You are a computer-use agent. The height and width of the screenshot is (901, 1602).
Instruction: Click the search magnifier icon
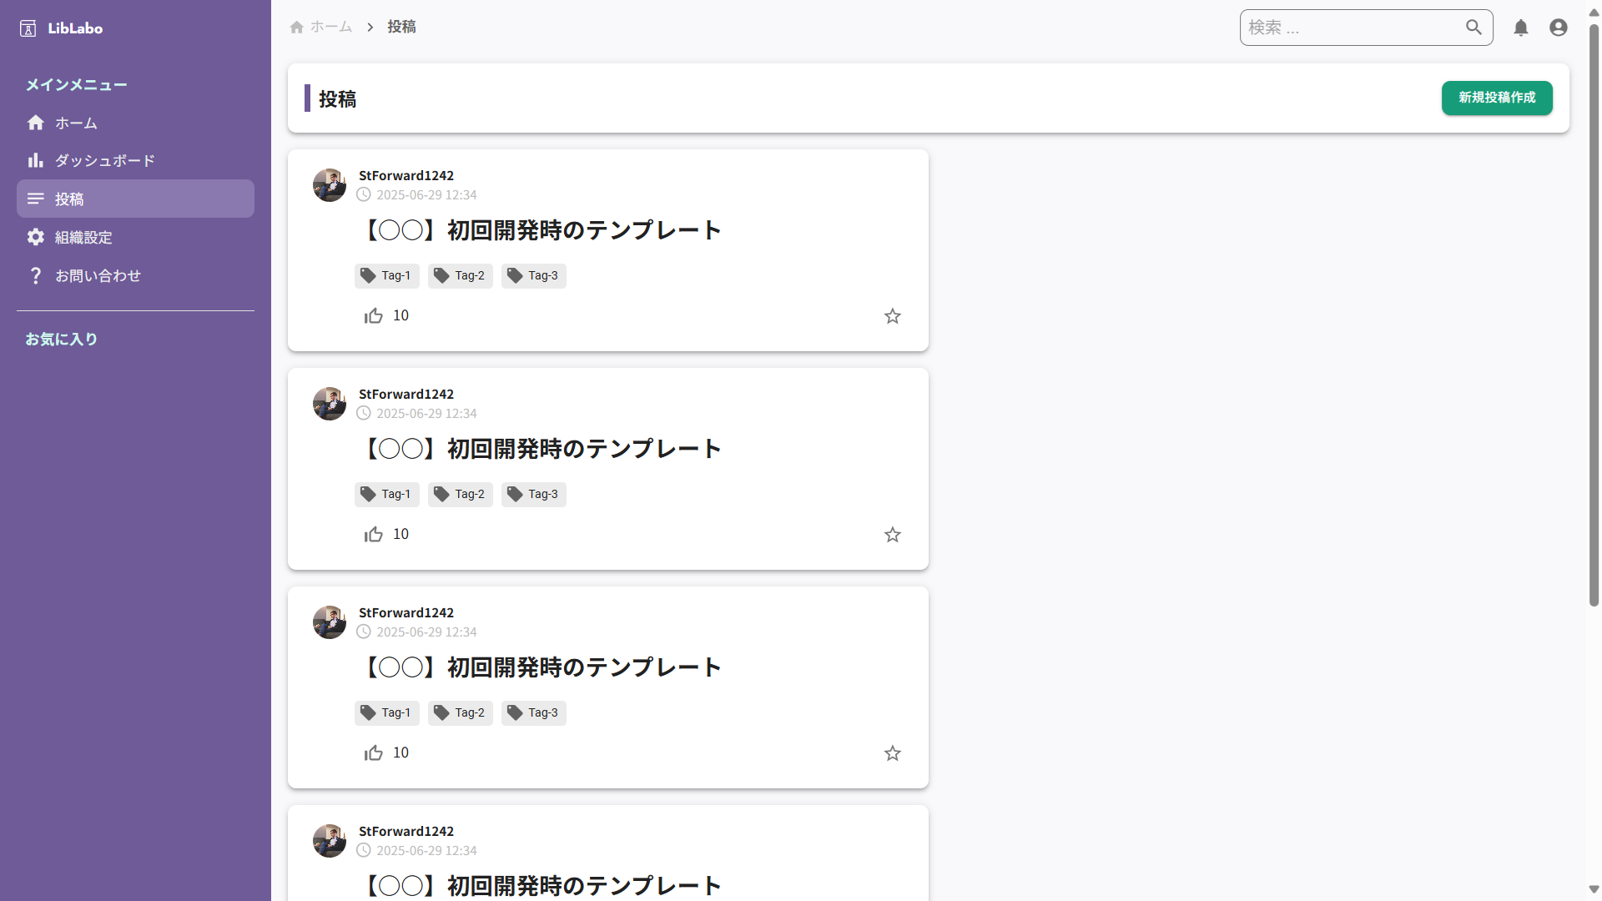(1474, 28)
